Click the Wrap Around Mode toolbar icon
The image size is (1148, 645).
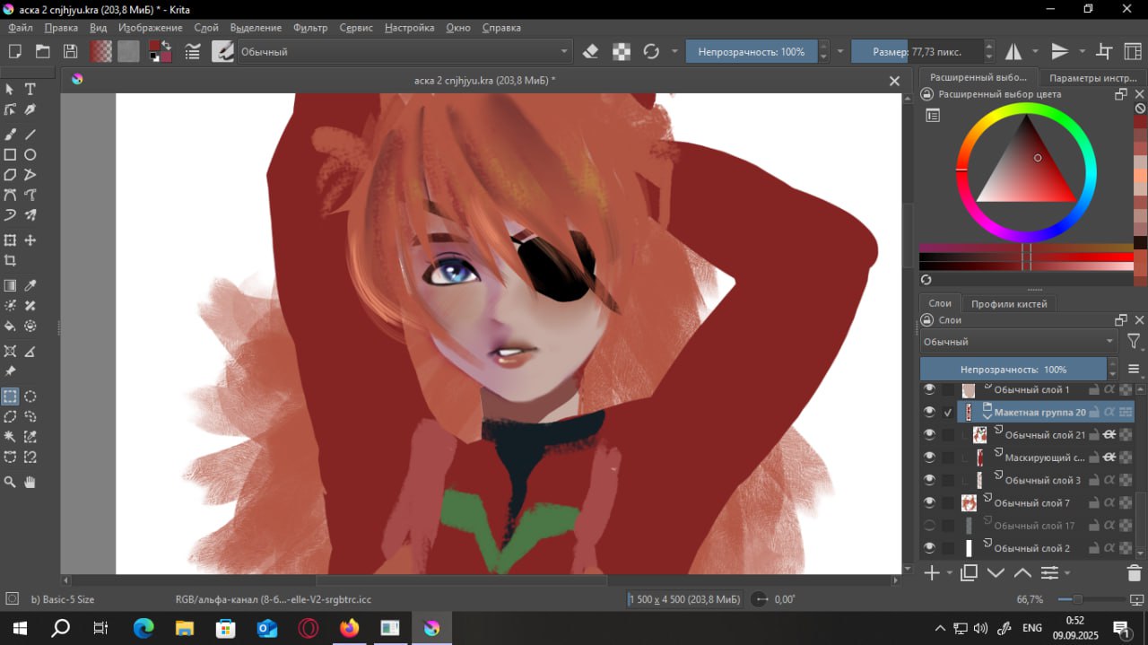(1105, 51)
